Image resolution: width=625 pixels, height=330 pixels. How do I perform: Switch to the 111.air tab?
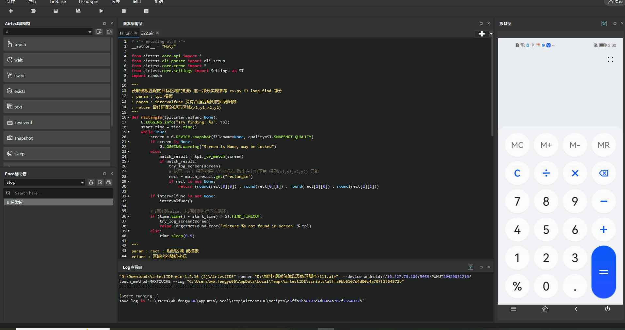[x=126, y=33]
